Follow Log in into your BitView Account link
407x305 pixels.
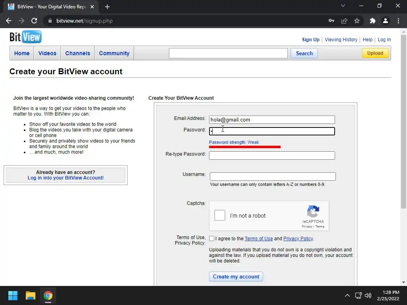66,178
